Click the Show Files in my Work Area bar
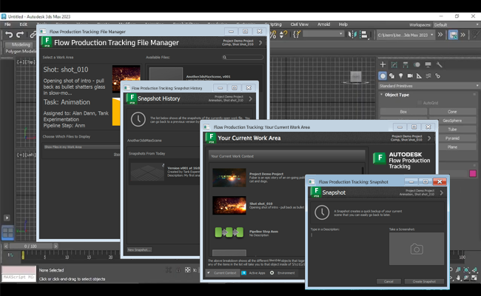481x296 pixels. pos(81,147)
